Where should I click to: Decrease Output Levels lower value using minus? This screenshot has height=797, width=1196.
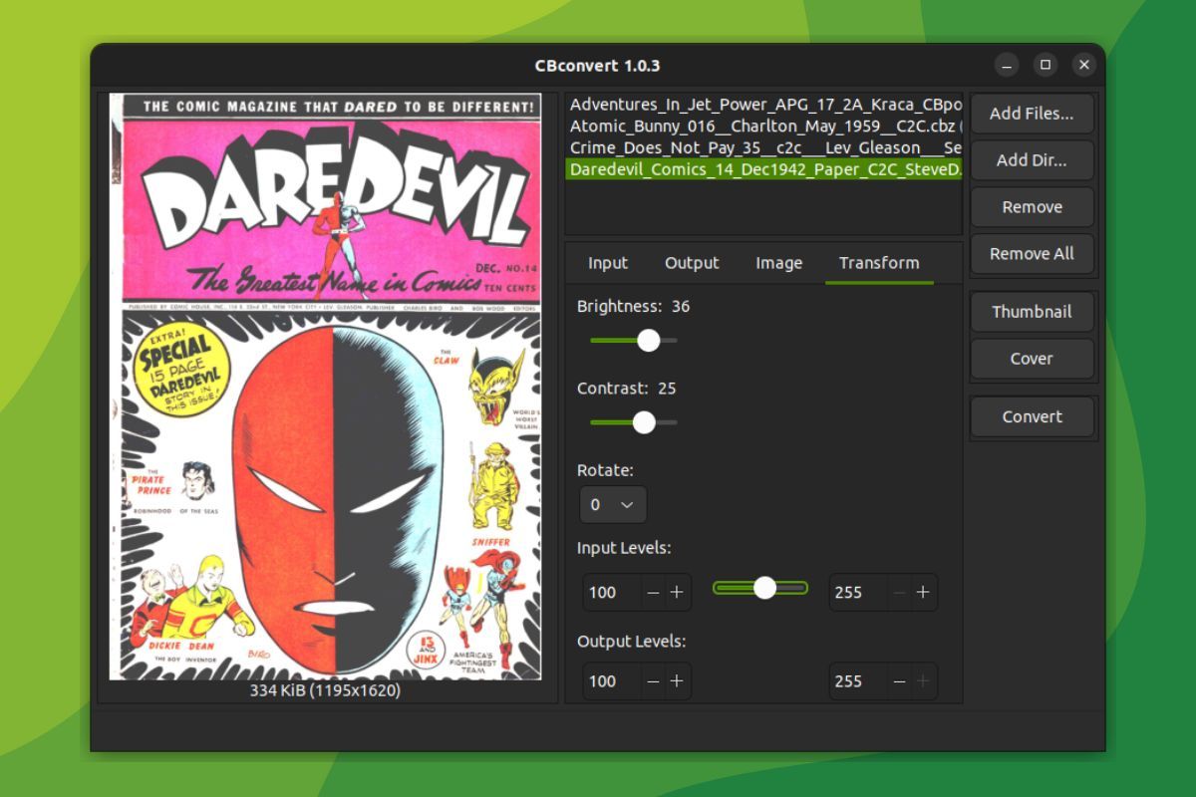[653, 681]
